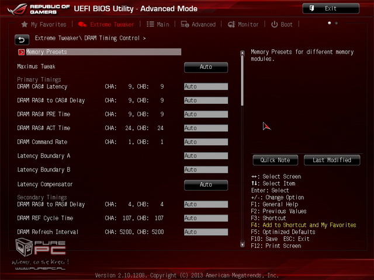Select the DRAM Refresh Interval label
Image resolution: width=374 pixels, height=280 pixels.
48,232
